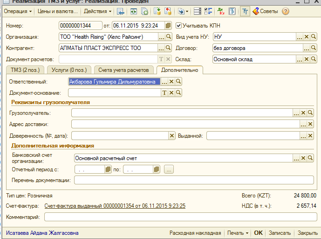Image resolution: width=321 pixels, height=239 pixels.
Task: Open Документ-основание with magnifier icon
Action: [178, 93]
